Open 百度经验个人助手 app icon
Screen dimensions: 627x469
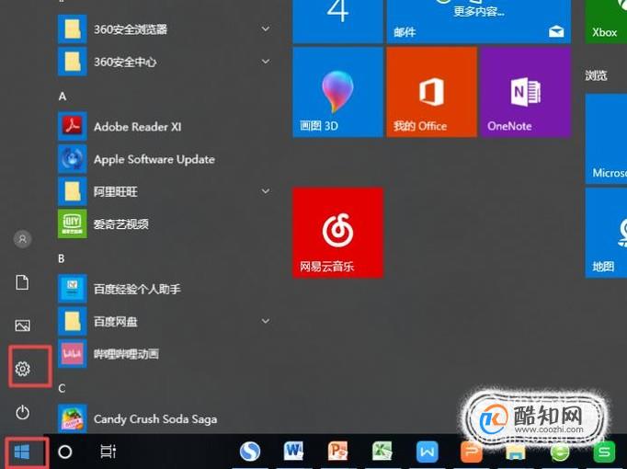click(73, 289)
